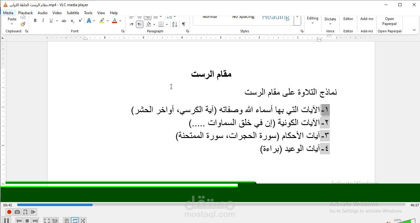Apply strikethrough formatting
This screenshot has width=420, height=223.
64,21
